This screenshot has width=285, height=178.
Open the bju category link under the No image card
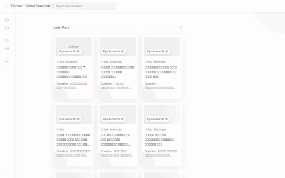point(62,62)
